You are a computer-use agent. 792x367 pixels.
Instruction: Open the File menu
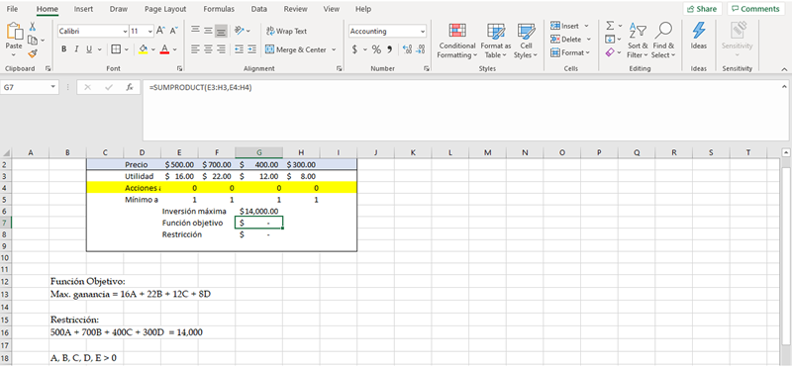pos(12,9)
